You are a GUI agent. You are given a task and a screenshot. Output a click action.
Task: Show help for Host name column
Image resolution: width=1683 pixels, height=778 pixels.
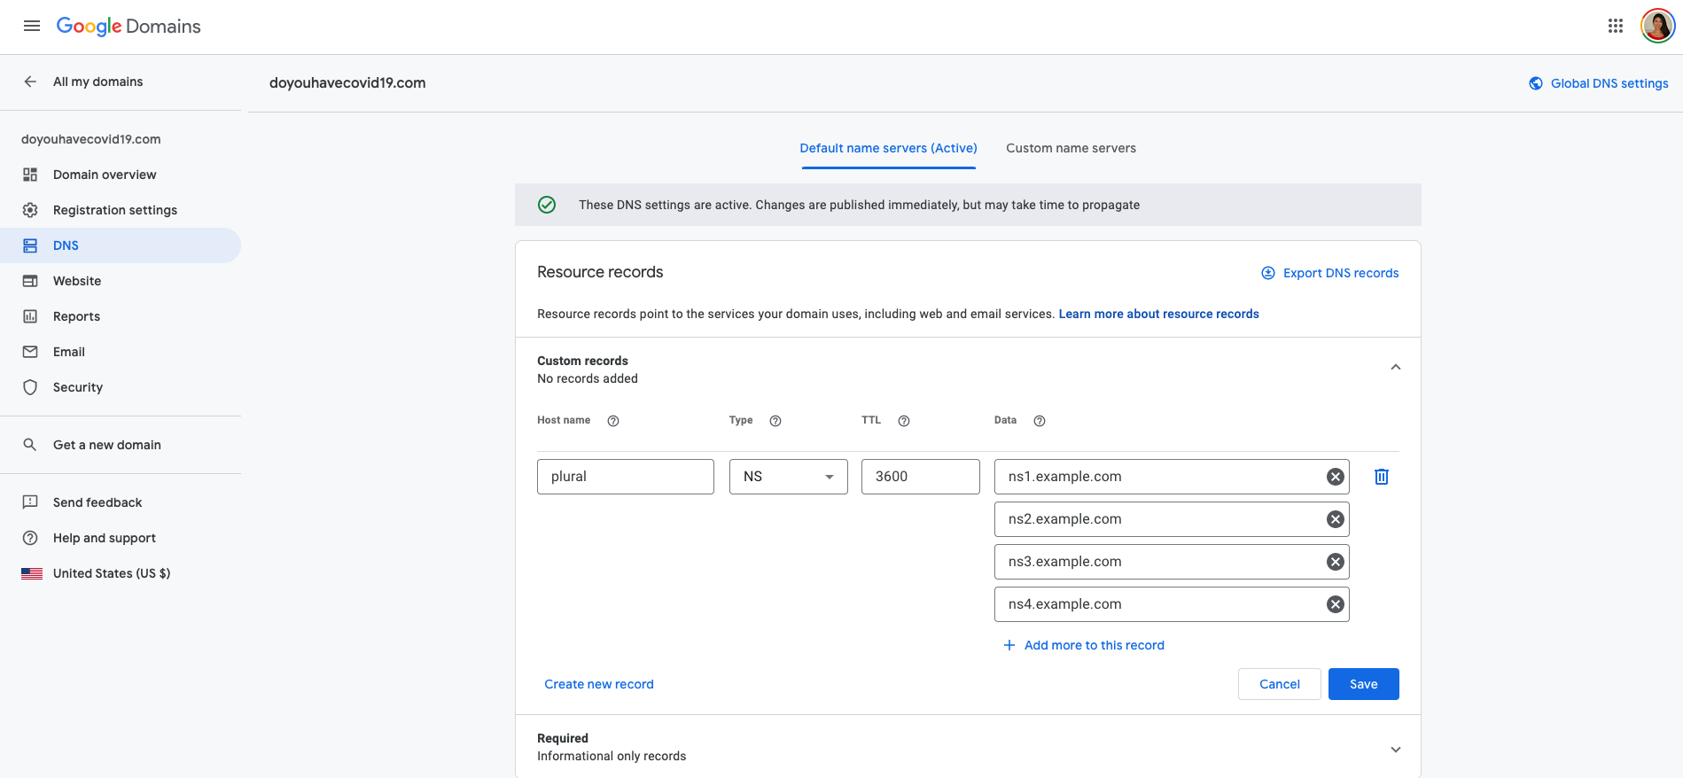coord(613,421)
